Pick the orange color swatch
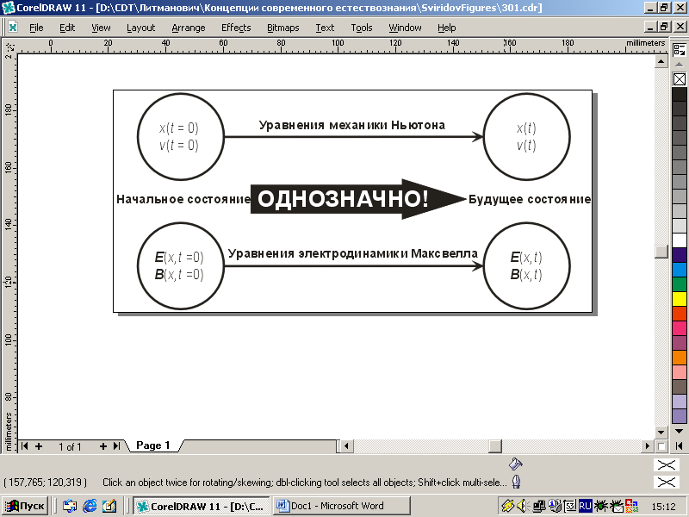This screenshot has width=689, height=517. pyautogui.click(x=680, y=358)
